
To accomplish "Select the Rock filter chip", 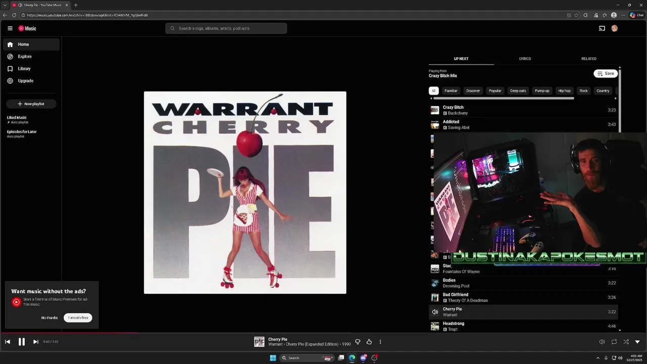I will tap(584, 90).
